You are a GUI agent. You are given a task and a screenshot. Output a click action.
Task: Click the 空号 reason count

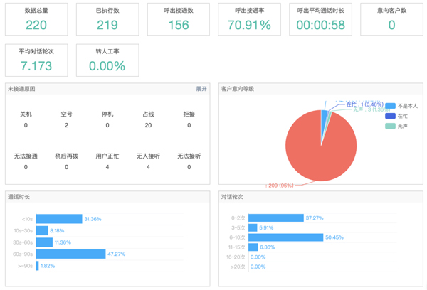[x=67, y=125]
